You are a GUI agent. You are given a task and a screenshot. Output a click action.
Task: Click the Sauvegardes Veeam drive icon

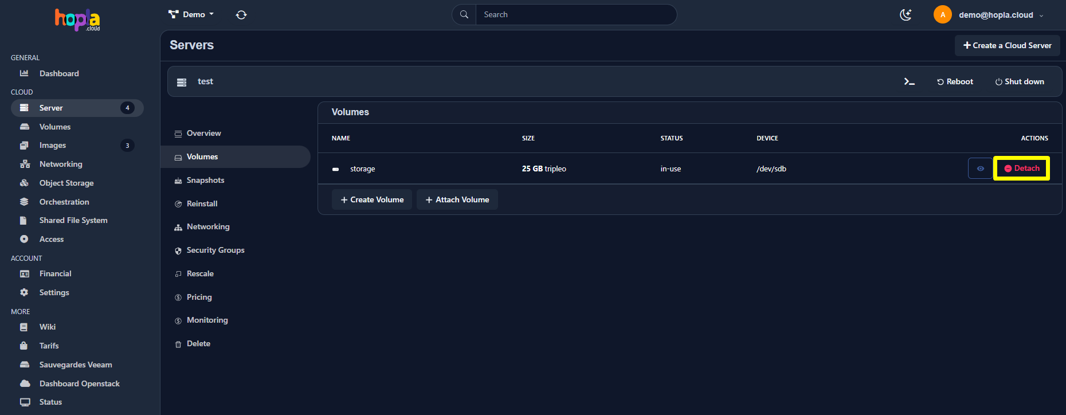tap(25, 365)
